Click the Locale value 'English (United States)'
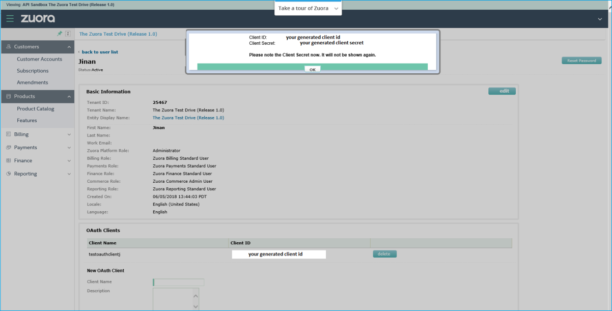 pyautogui.click(x=176, y=204)
